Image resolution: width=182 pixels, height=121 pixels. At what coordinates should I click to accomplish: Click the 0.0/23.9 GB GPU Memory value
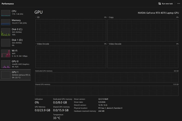[42, 110]
